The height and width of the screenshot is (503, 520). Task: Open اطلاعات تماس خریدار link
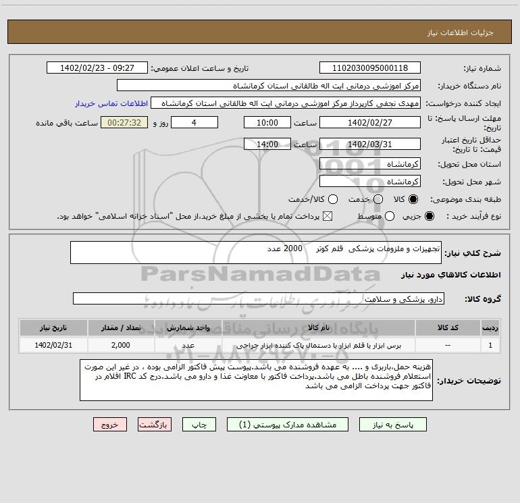[111, 103]
